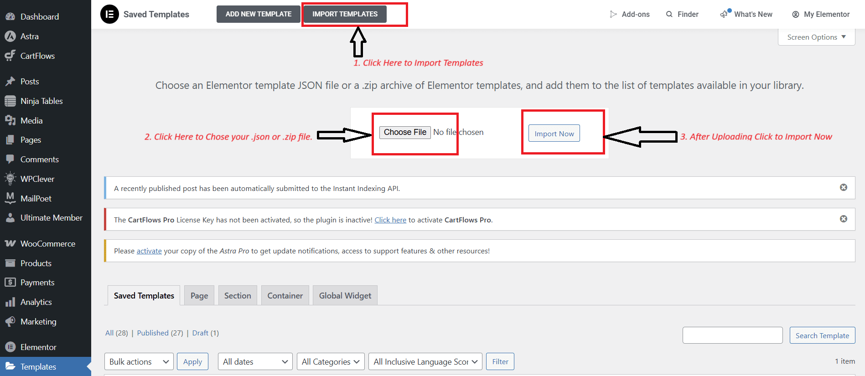This screenshot has height=376, width=865.
Task: Click the Templates folder icon
Action: point(10,366)
